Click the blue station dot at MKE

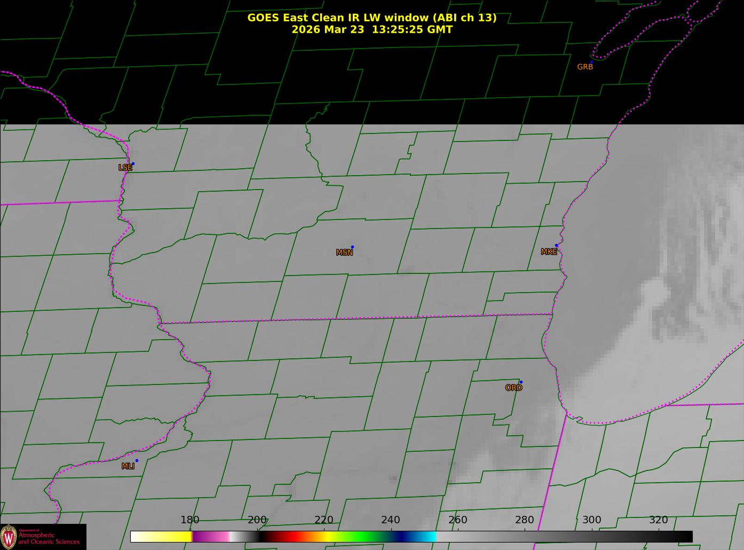(556, 246)
